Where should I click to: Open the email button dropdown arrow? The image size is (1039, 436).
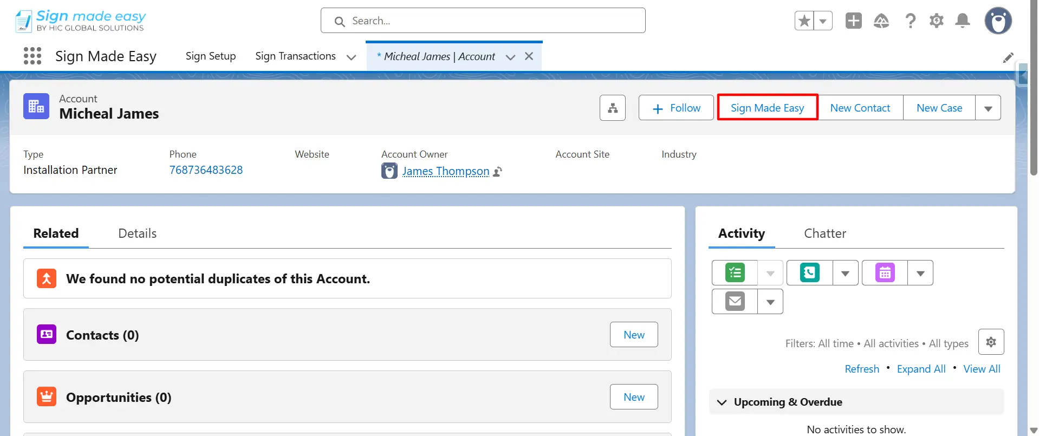(x=770, y=301)
